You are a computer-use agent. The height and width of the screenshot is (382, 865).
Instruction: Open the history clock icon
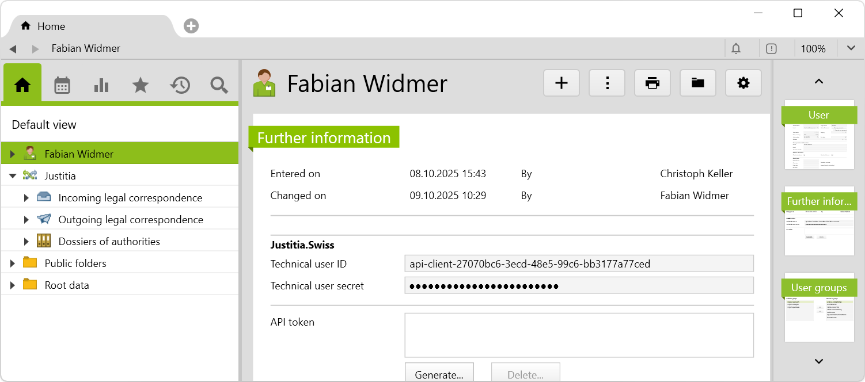(180, 86)
